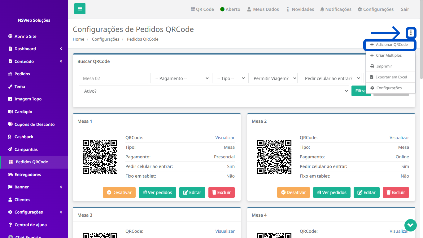Click the Mesa 1 QR code image
Viewport: 423px width, 238px height.
click(x=100, y=157)
